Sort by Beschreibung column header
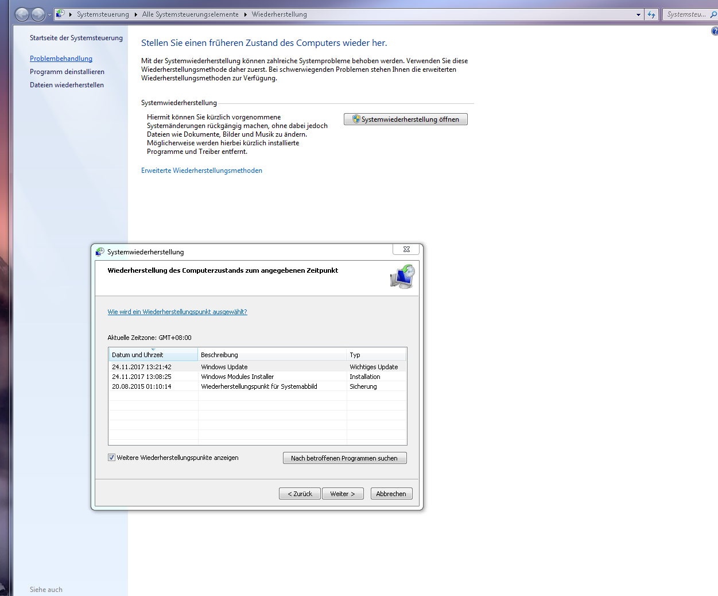Viewport: 718px width, 596px height. 273,355
